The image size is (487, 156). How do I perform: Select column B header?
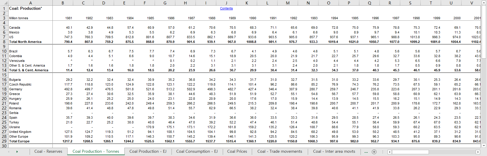(63, 3)
